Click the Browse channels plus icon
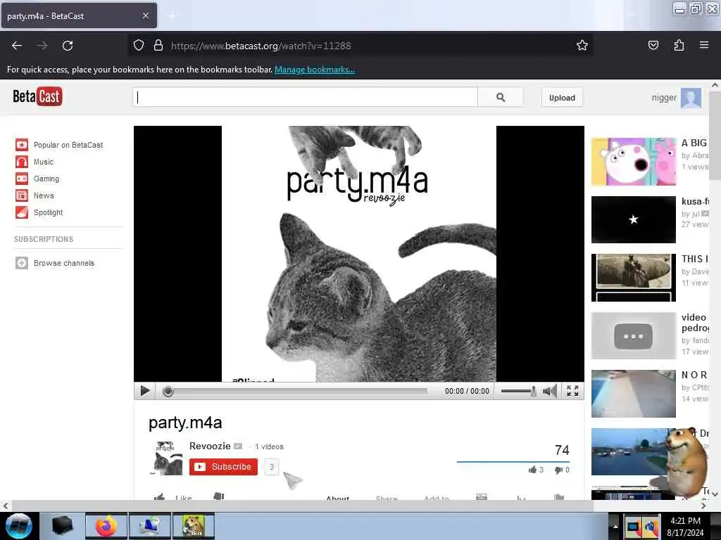The image size is (721, 540). (22, 263)
